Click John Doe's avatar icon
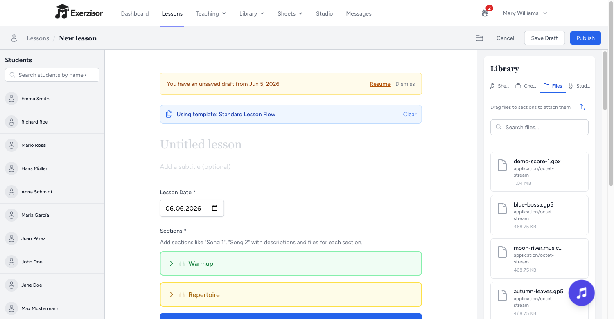The image size is (614, 319). 11,262
